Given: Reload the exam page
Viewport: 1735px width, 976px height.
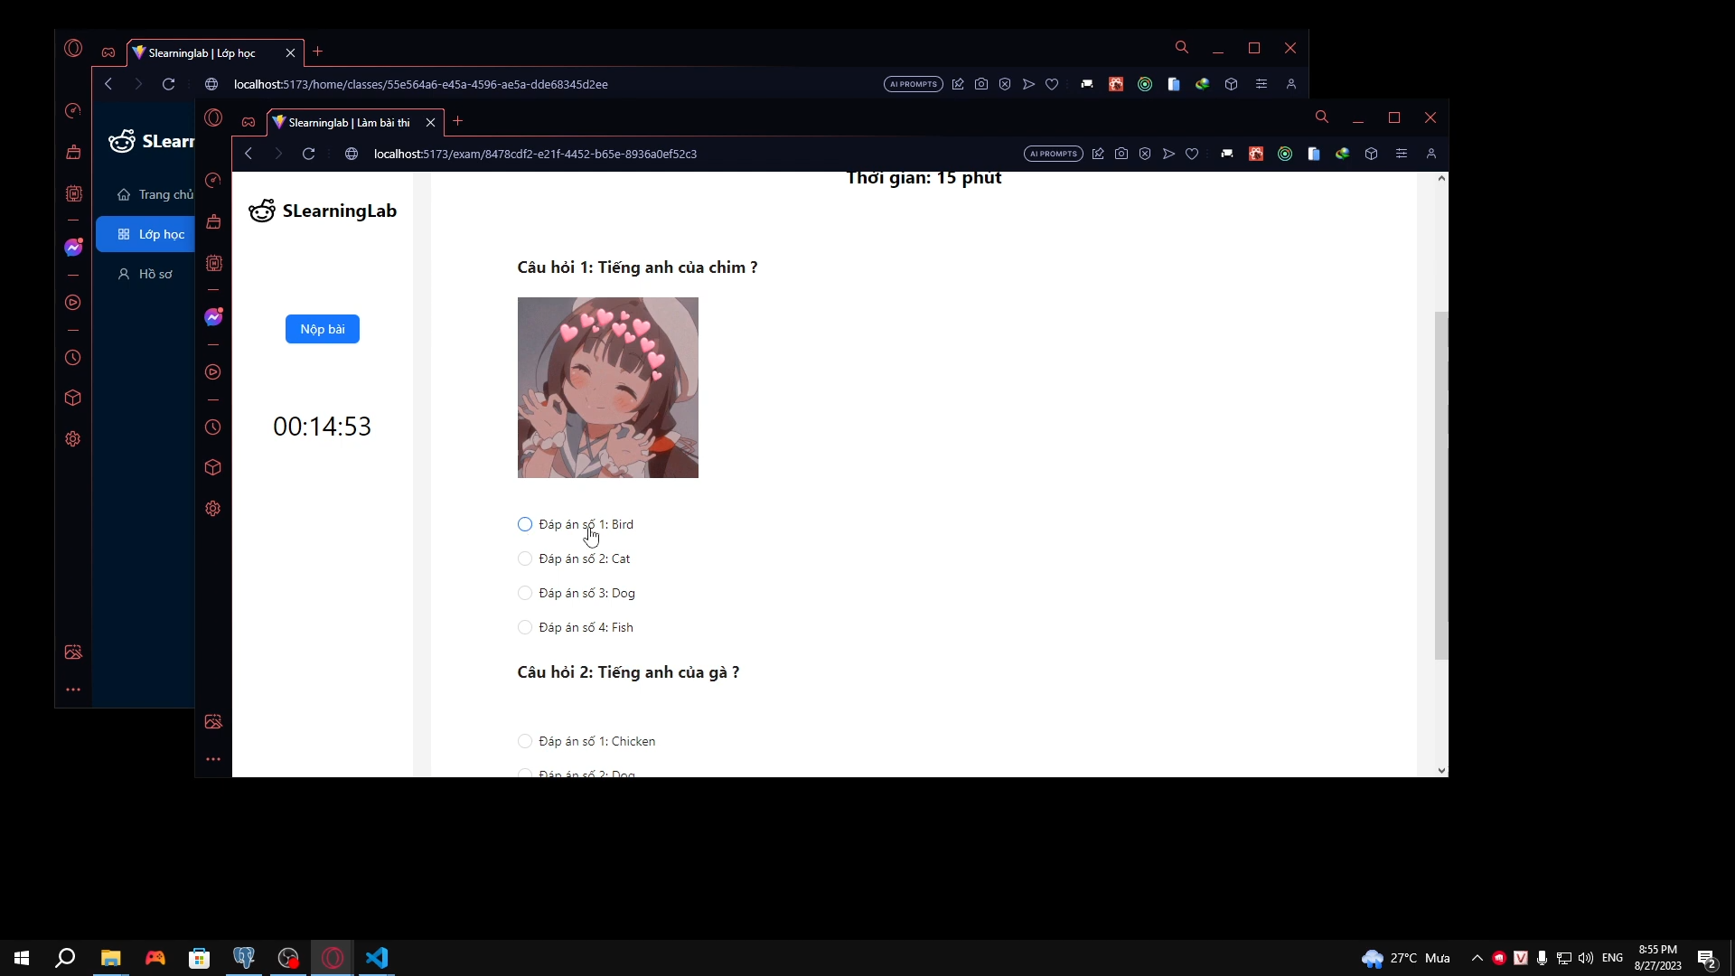Looking at the screenshot, I should pyautogui.click(x=308, y=154).
